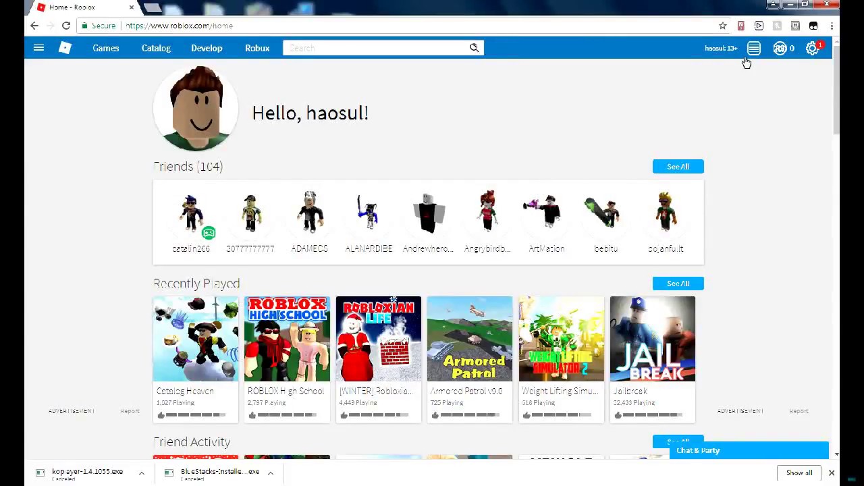
Task: Click the black glasses extension icon
Action: coord(813,26)
